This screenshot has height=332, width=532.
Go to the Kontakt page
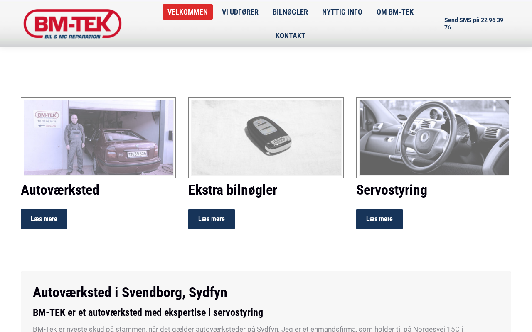coord(291,36)
